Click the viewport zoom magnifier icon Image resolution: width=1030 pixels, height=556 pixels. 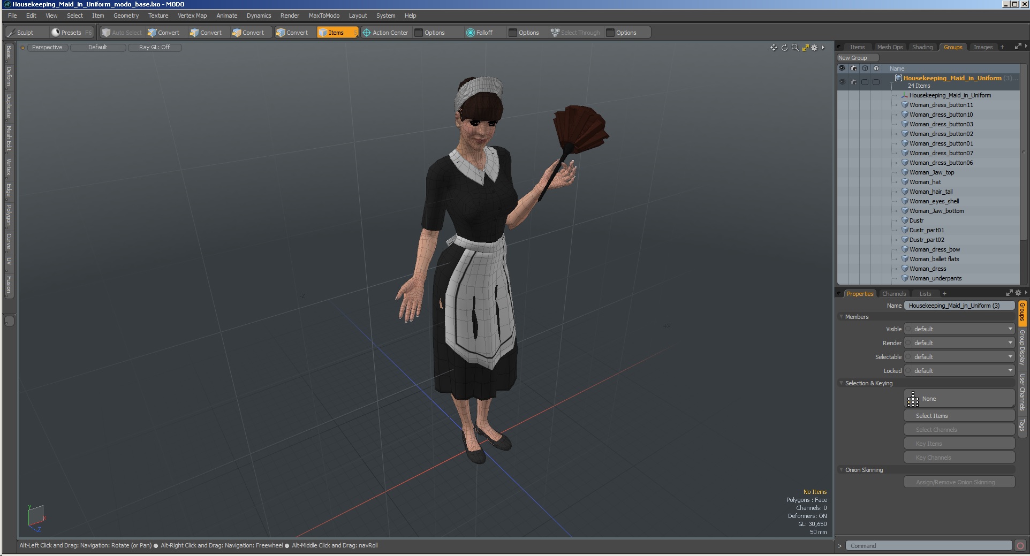[795, 48]
